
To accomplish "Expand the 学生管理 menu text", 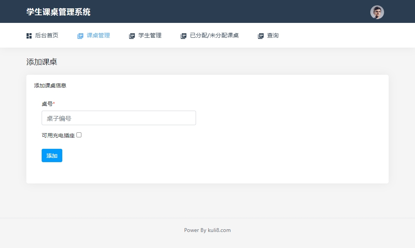I will coord(150,35).
